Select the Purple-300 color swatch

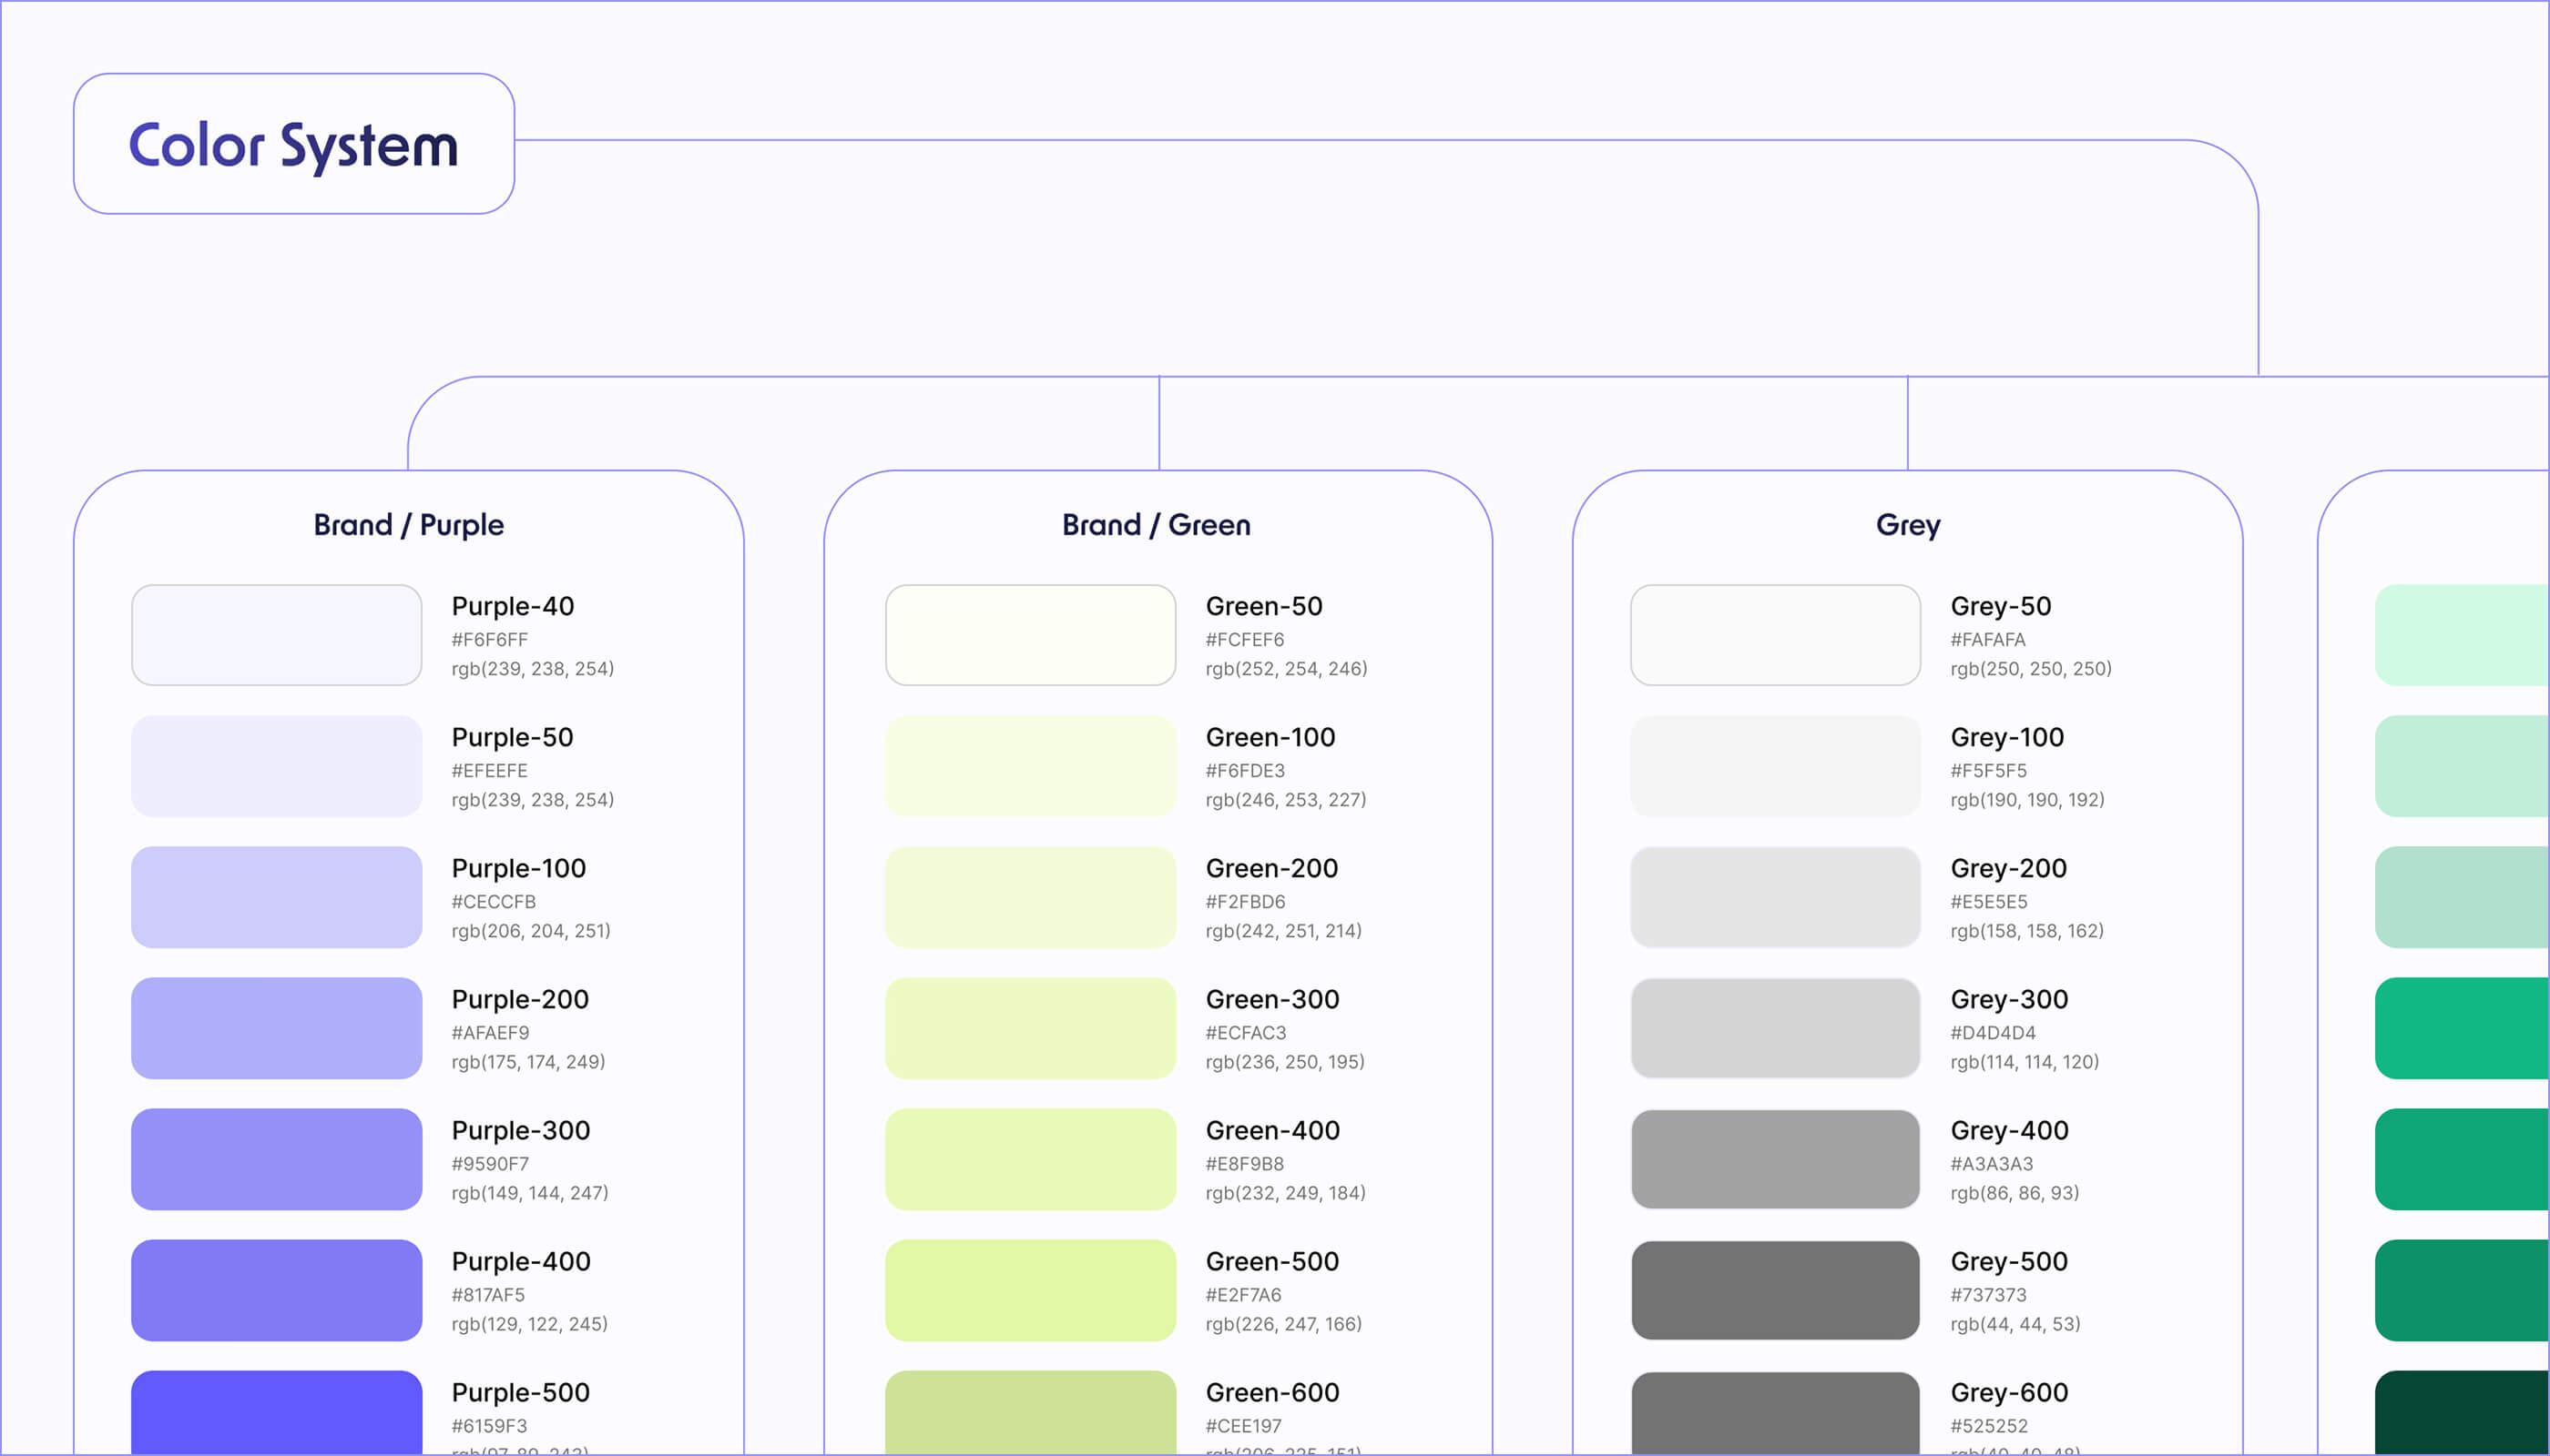click(x=275, y=1159)
